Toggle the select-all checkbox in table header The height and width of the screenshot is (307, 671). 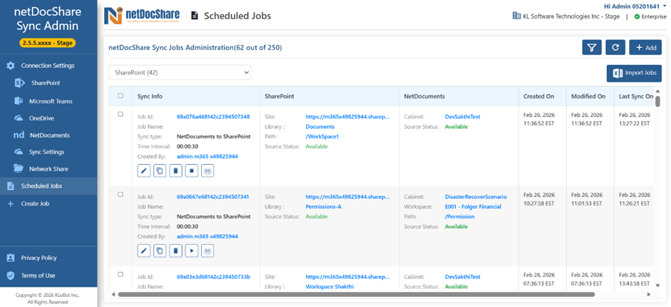[121, 96]
